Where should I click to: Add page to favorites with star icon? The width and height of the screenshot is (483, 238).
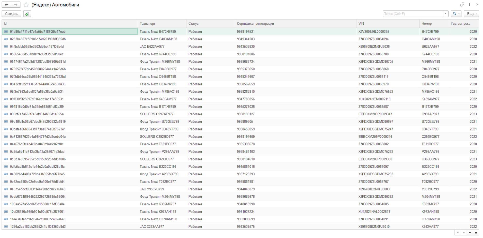tap(26, 5)
